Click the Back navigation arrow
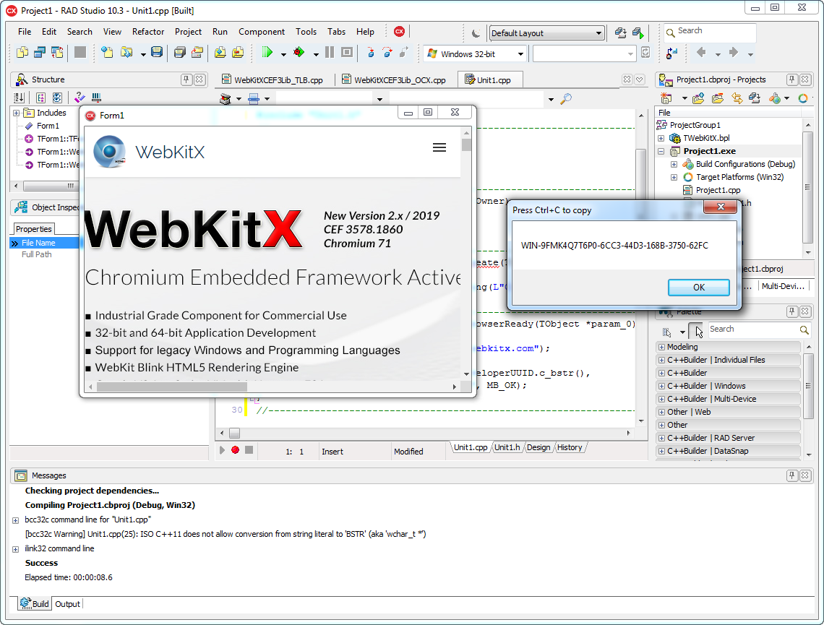 (x=701, y=52)
